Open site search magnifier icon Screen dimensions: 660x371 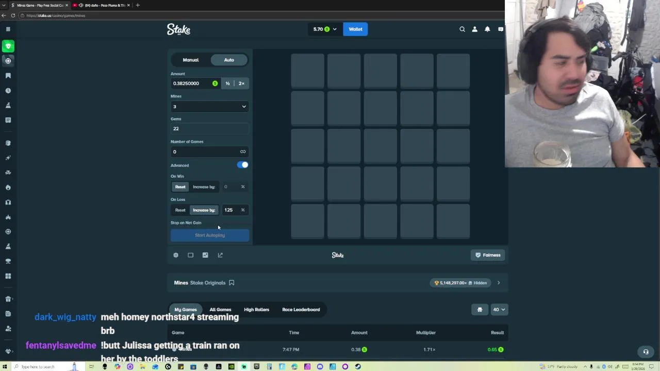point(462,29)
